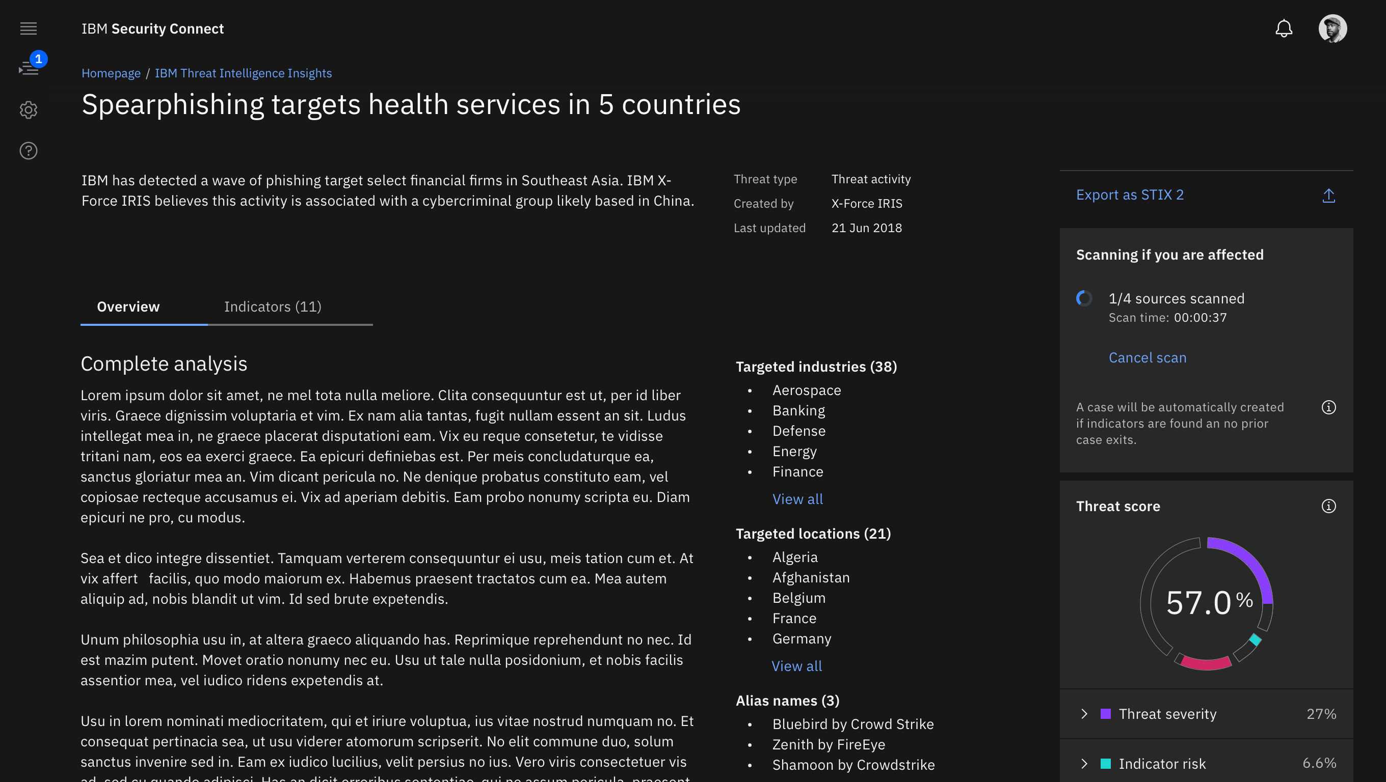This screenshot has width=1386, height=782.
Task: Switch to the Indicators (11) tab
Action: [290, 307]
